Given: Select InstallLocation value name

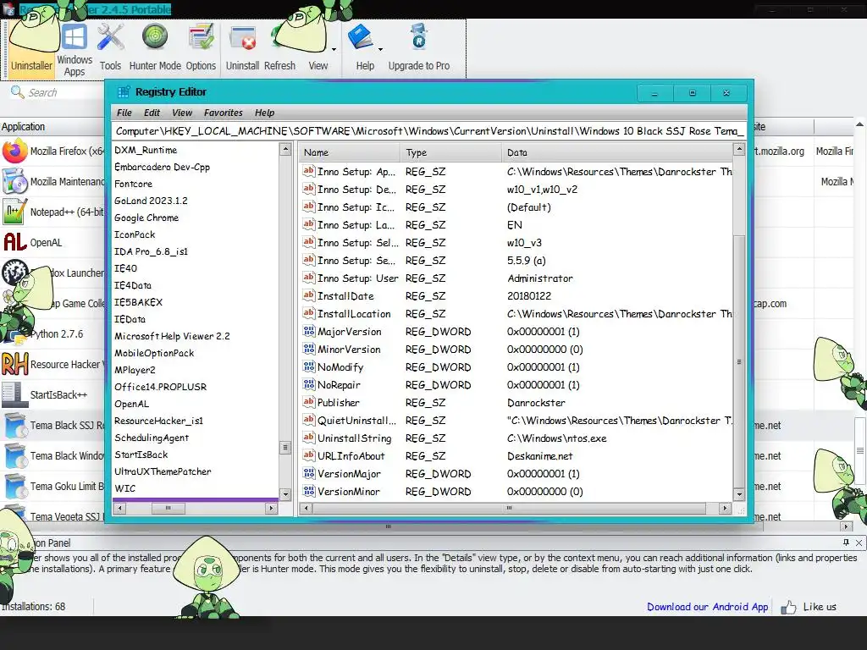Looking at the screenshot, I should coord(354,314).
